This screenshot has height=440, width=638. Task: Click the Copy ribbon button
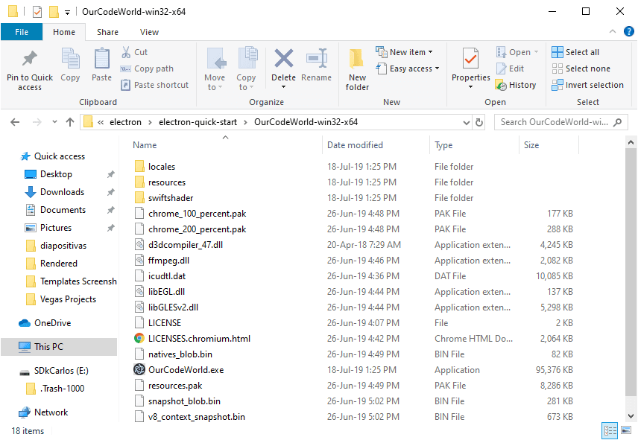(70, 65)
